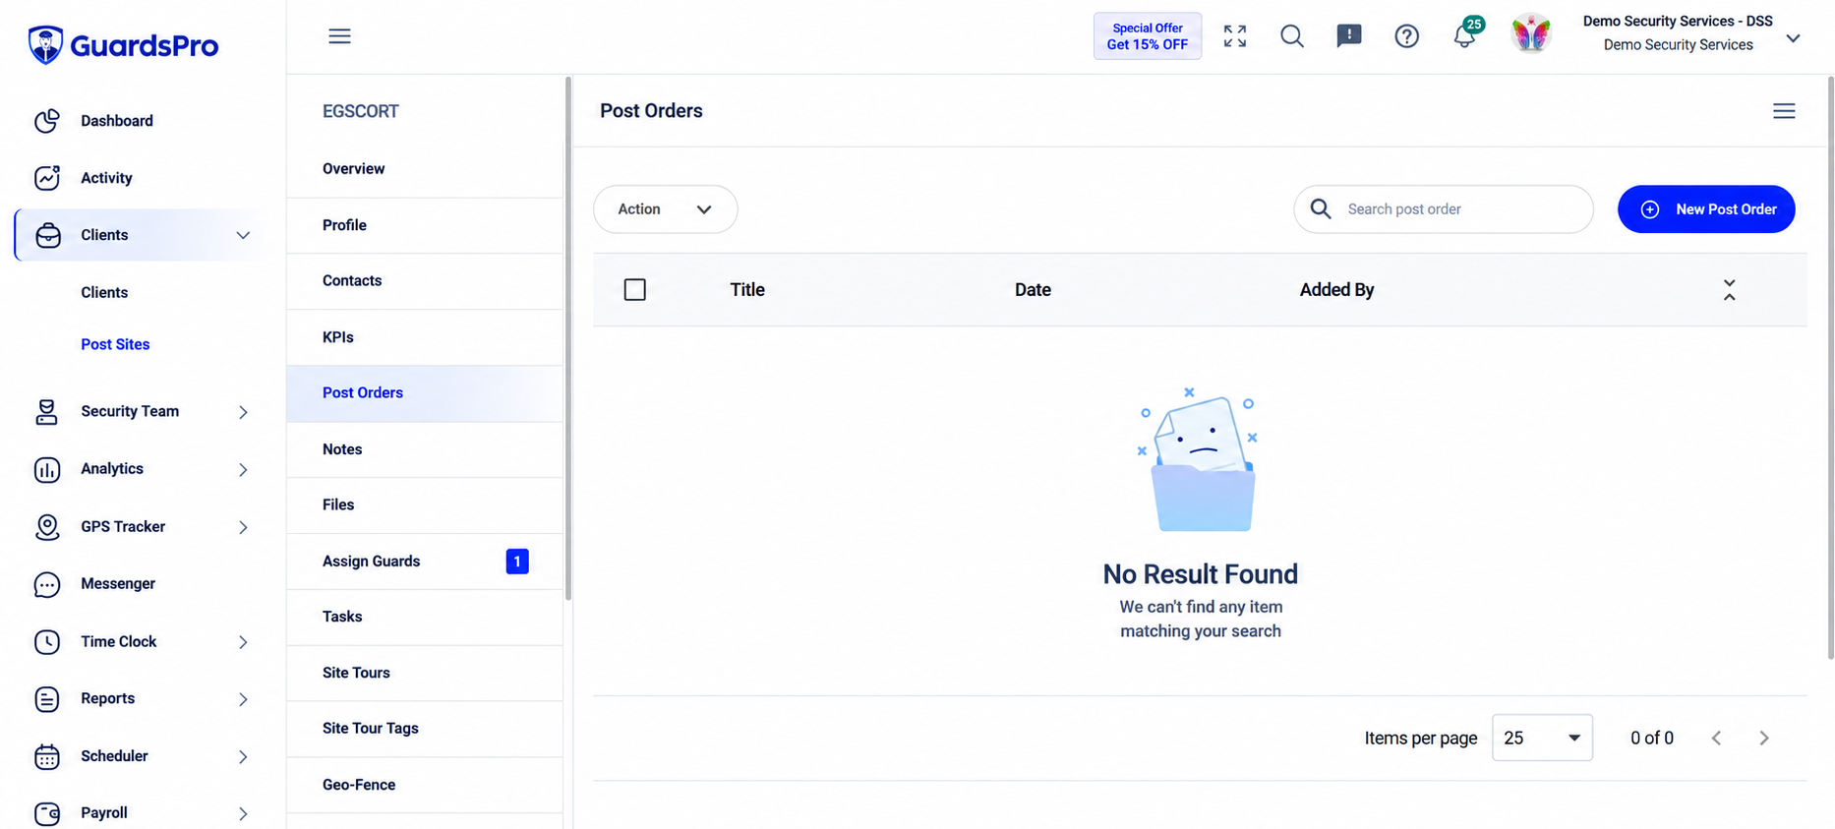
Task: Open the Assign Guards section
Action: (425, 562)
